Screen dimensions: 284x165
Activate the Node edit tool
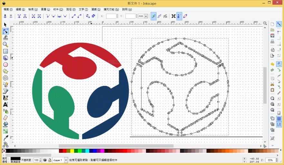click(5, 31)
